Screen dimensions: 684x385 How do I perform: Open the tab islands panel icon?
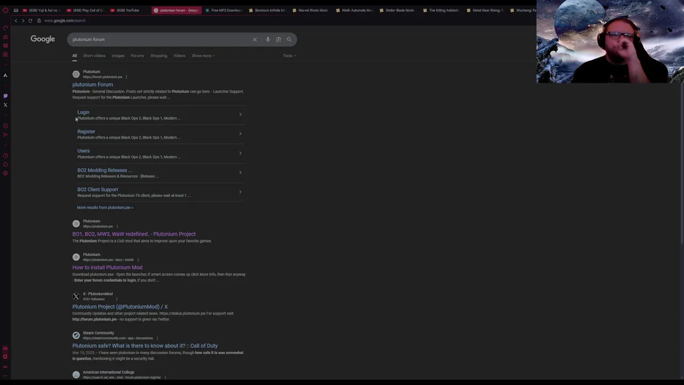click(16, 10)
